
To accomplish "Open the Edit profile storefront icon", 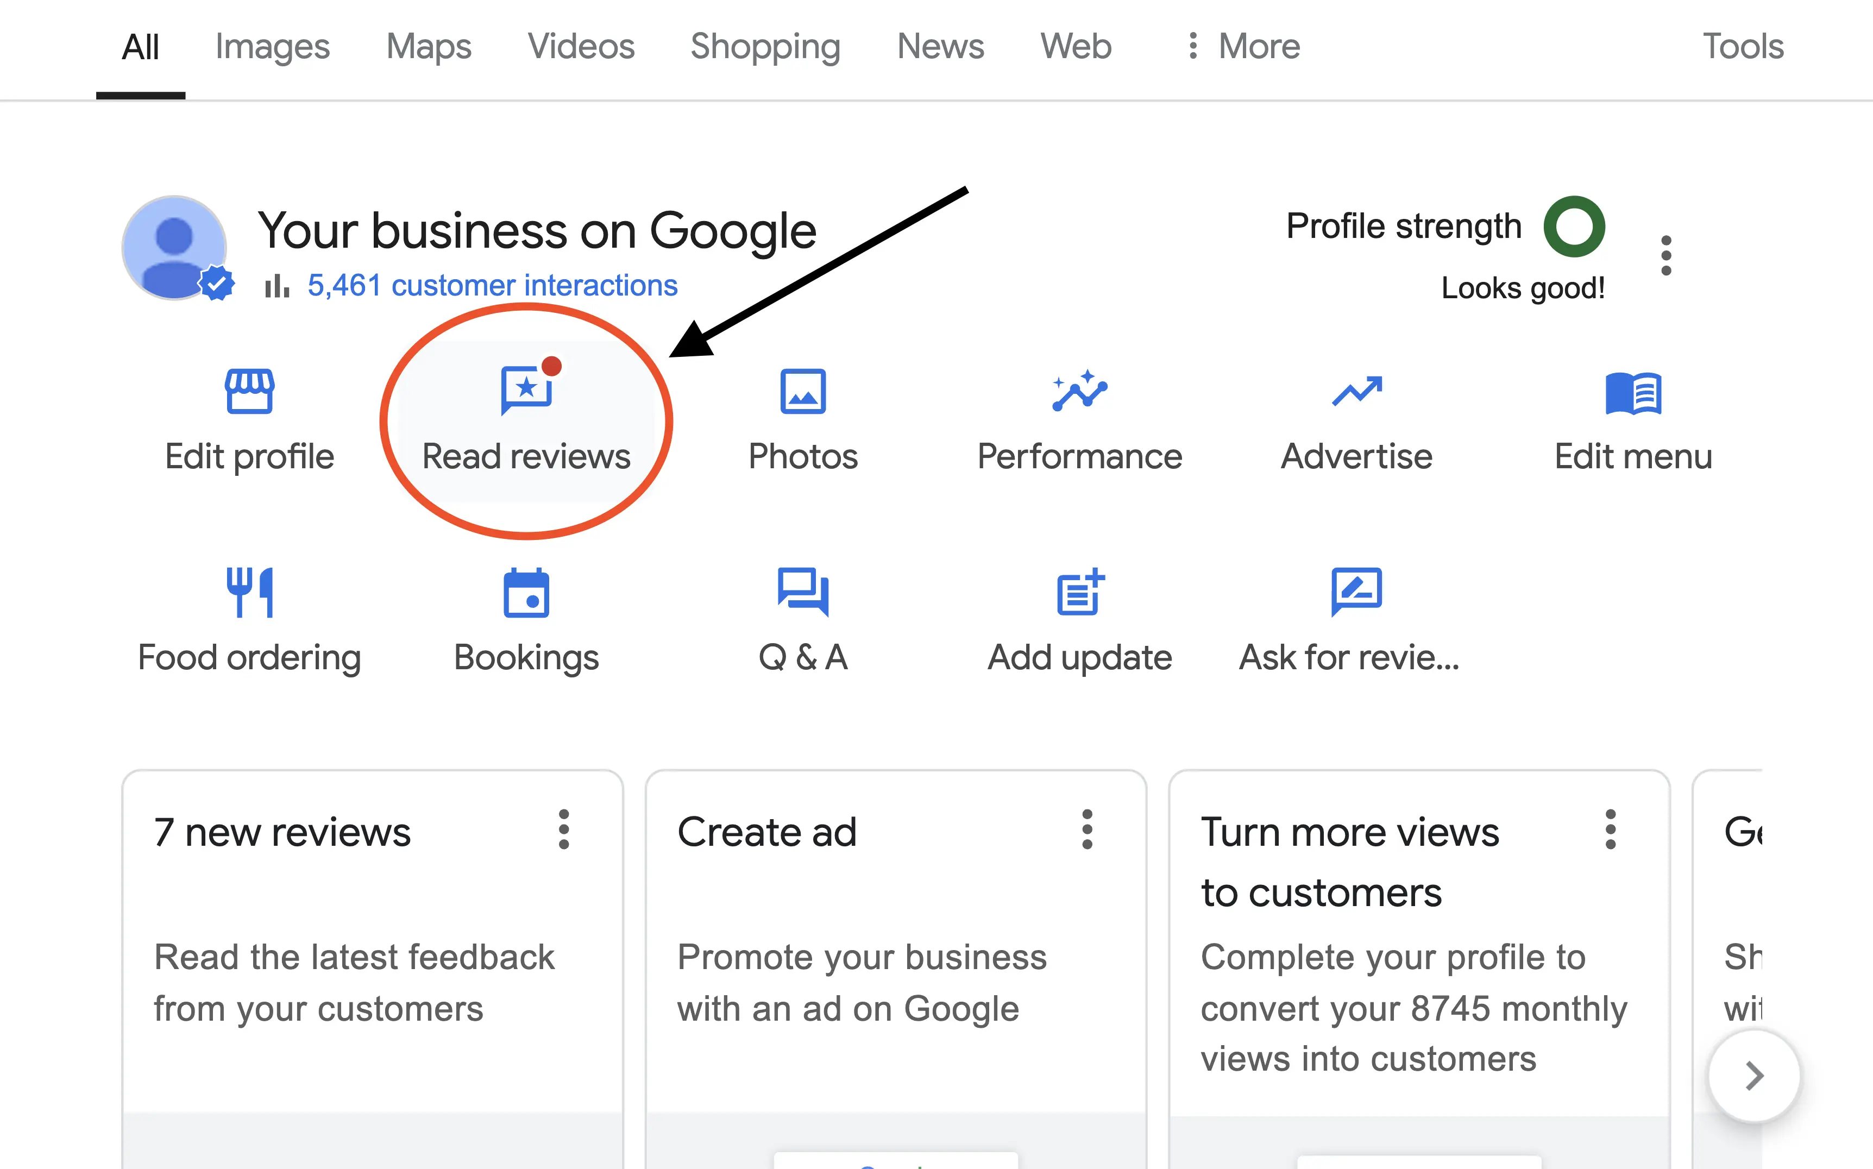I will [x=249, y=391].
